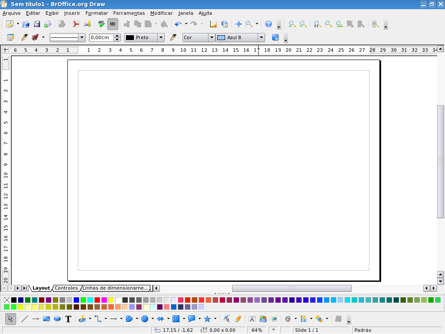The image size is (445, 334).
Task: Open the Preto line color dropdown
Action: tap(161, 37)
